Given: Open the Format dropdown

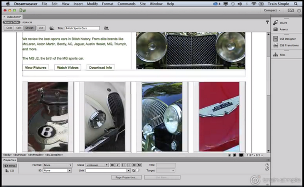Looking at the screenshot, I should tap(57, 165).
